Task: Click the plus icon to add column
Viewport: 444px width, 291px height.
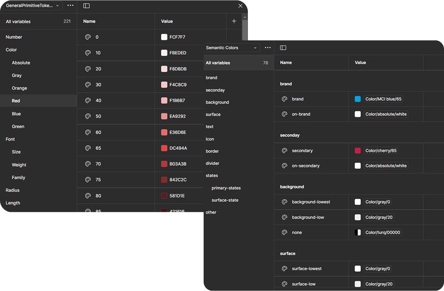Action: 234,21
